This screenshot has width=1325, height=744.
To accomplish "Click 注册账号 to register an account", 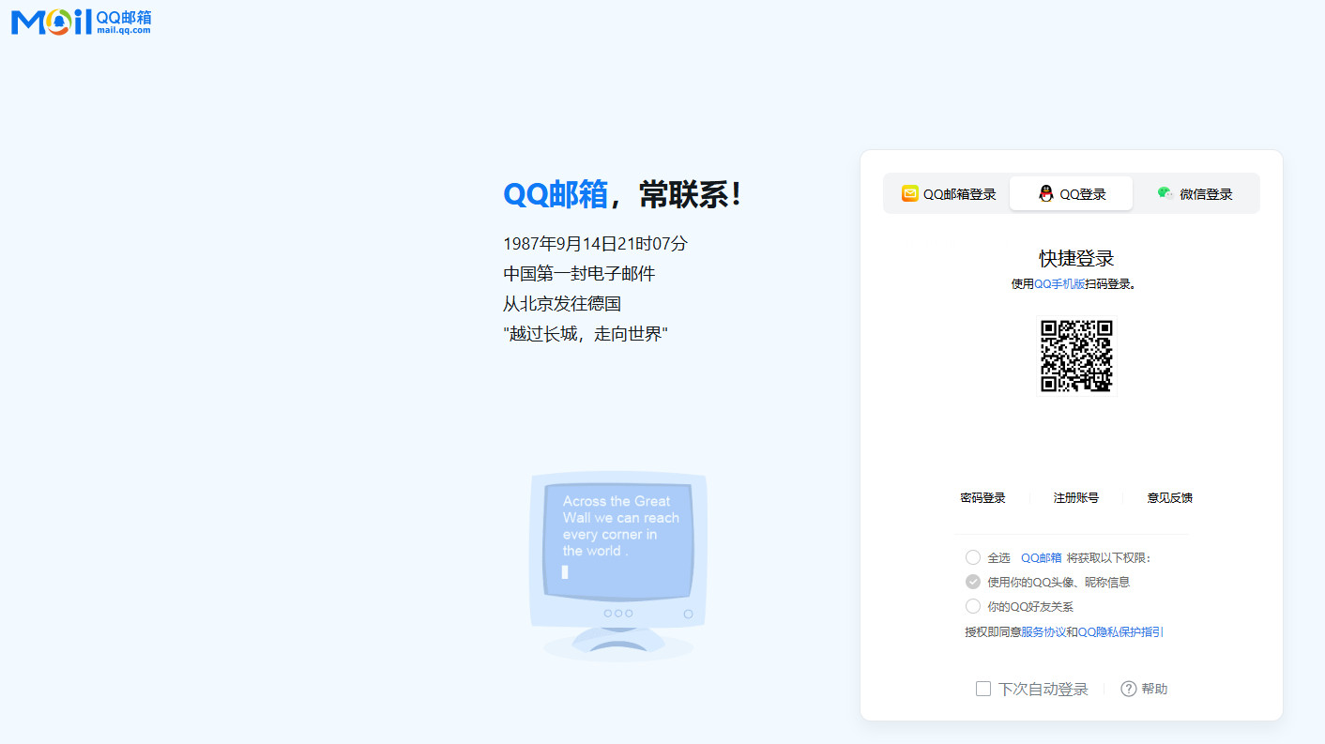I will [x=1076, y=498].
